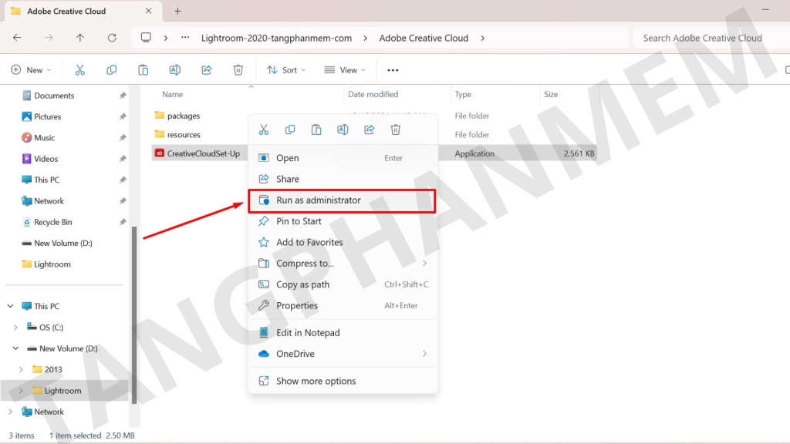
Task: Click the Delete icon in the context menu
Action: coord(396,129)
